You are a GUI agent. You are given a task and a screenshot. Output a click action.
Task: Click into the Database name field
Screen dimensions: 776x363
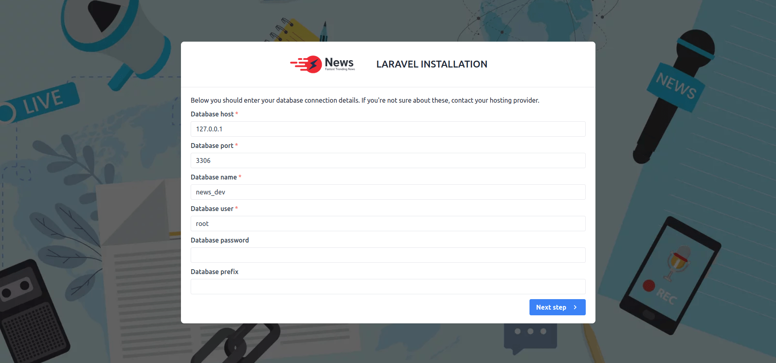click(x=388, y=192)
